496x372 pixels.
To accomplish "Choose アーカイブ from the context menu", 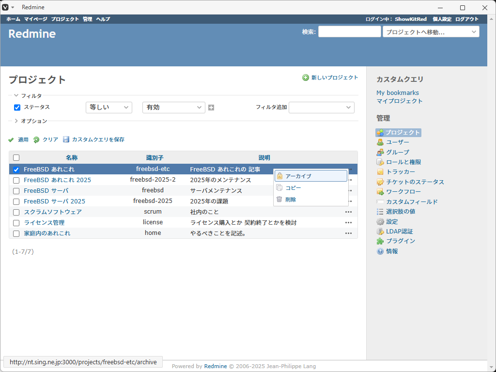I will 311,176.
